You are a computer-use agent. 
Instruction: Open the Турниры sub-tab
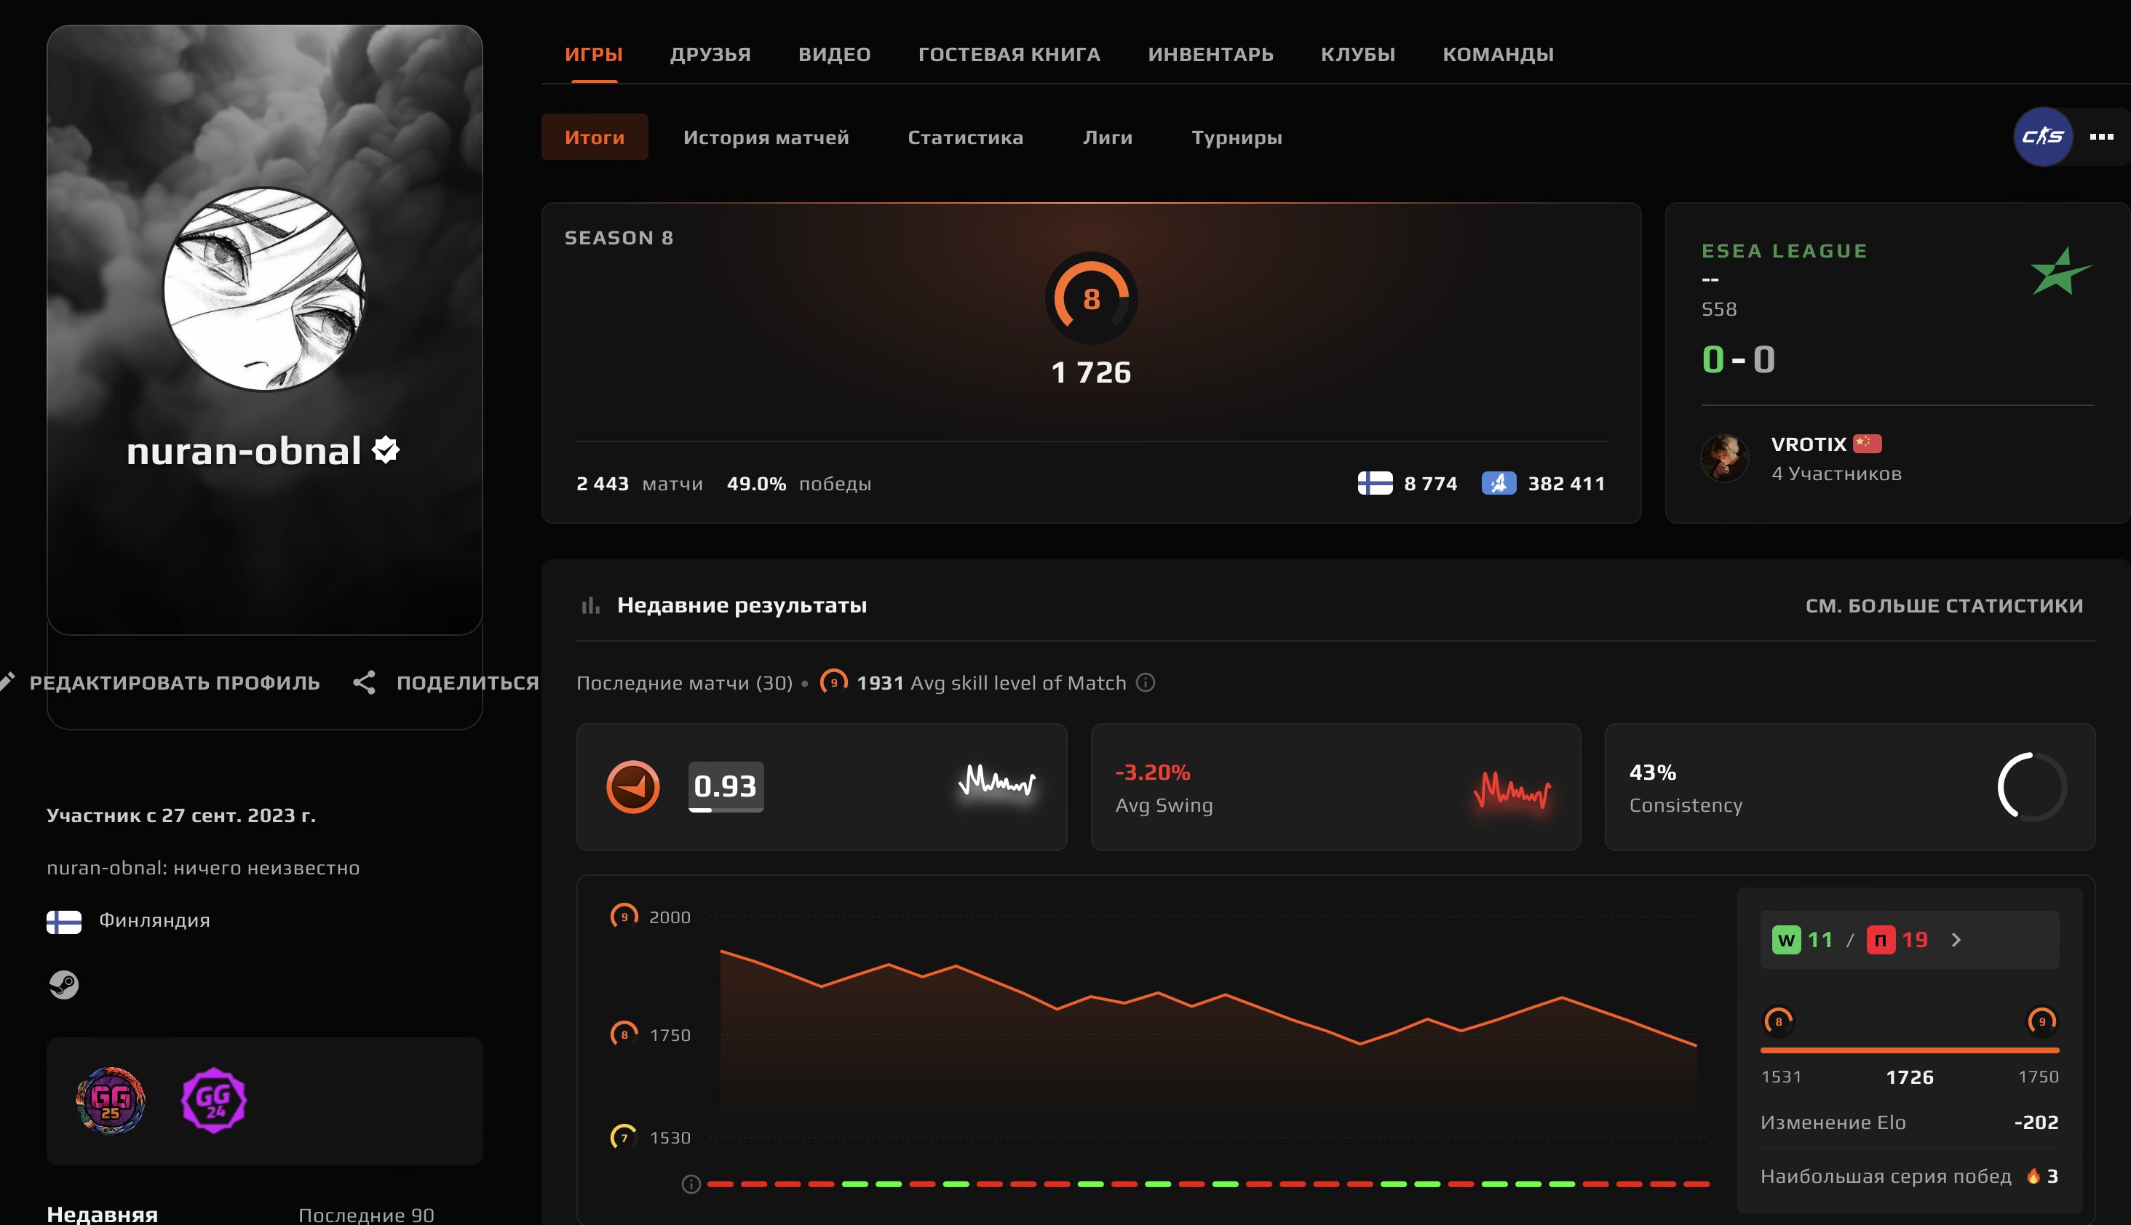point(1237,136)
